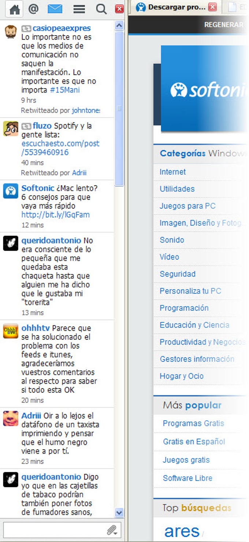
Task: Click the retweet icon beside casiopeaexpres
Action: click(x=26, y=28)
